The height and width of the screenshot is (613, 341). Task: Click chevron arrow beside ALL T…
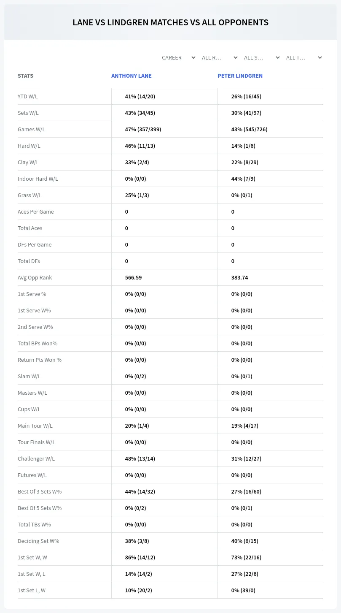pyautogui.click(x=320, y=58)
